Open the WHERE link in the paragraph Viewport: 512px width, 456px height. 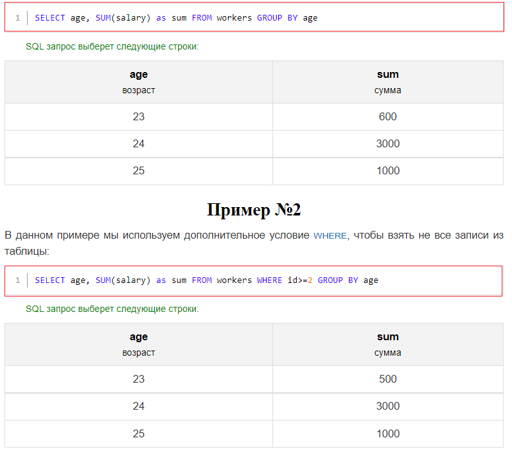point(330,235)
